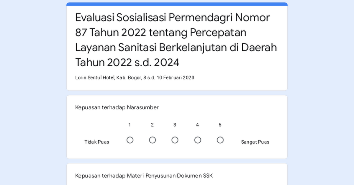Click the "Tidak Puas" scale label
Image resolution: width=354 pixels, height=185 pixels.
pos(97,142)
